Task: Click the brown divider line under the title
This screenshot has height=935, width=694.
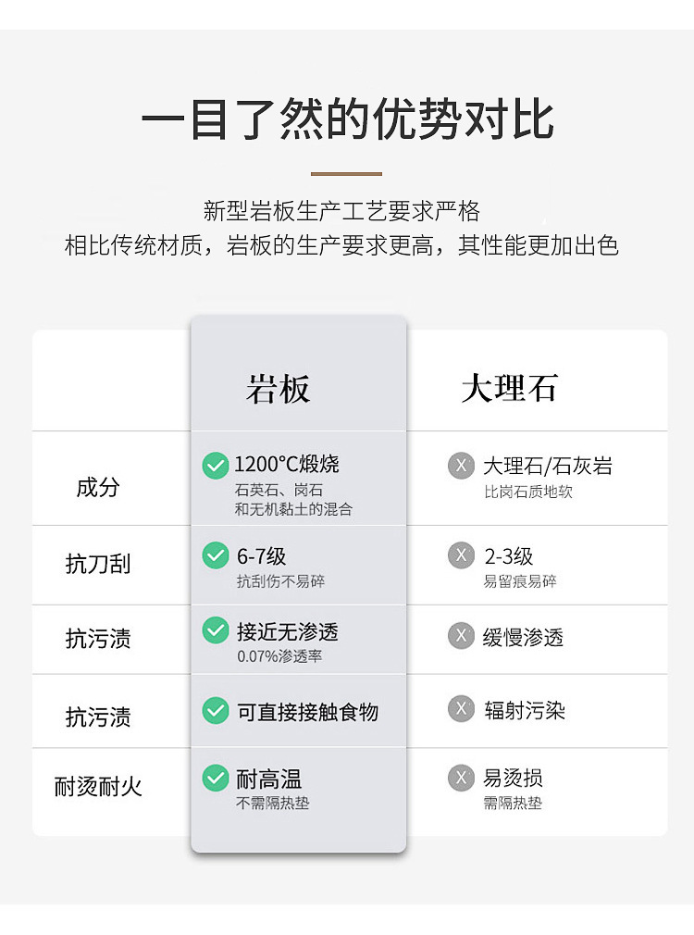Action: pyautogui.click(x=346, y=173)
